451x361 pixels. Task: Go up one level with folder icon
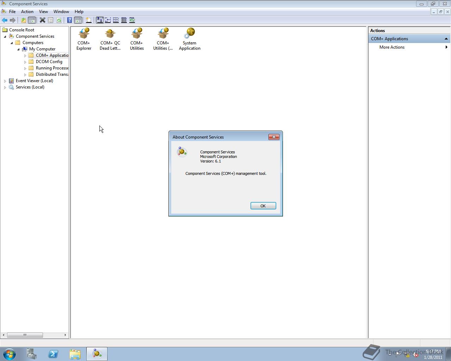[24, 20]
